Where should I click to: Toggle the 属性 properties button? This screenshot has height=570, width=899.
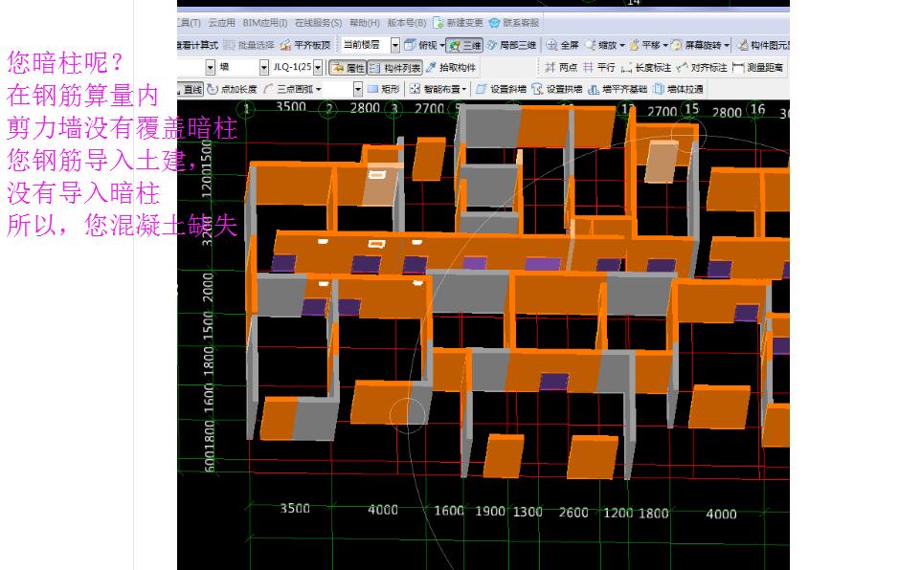coord(348,68)
